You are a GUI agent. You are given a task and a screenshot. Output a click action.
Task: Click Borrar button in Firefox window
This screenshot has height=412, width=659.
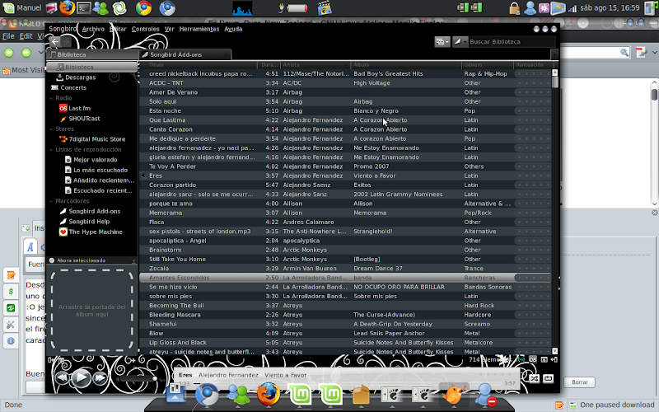[580, 382]
